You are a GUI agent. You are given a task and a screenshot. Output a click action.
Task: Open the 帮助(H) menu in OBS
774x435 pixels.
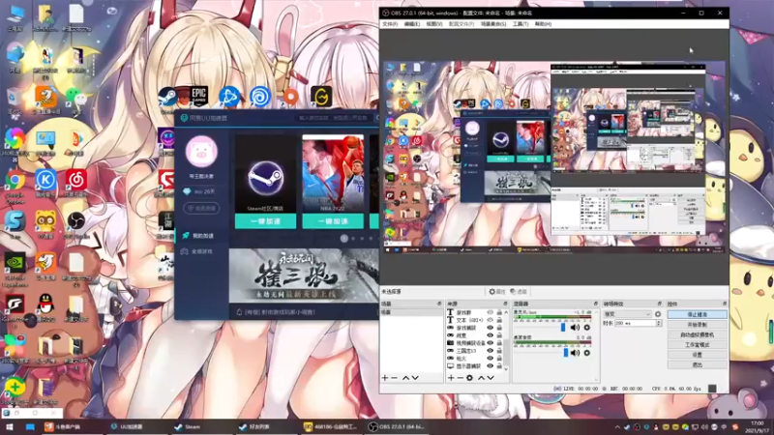click(543, 23)
